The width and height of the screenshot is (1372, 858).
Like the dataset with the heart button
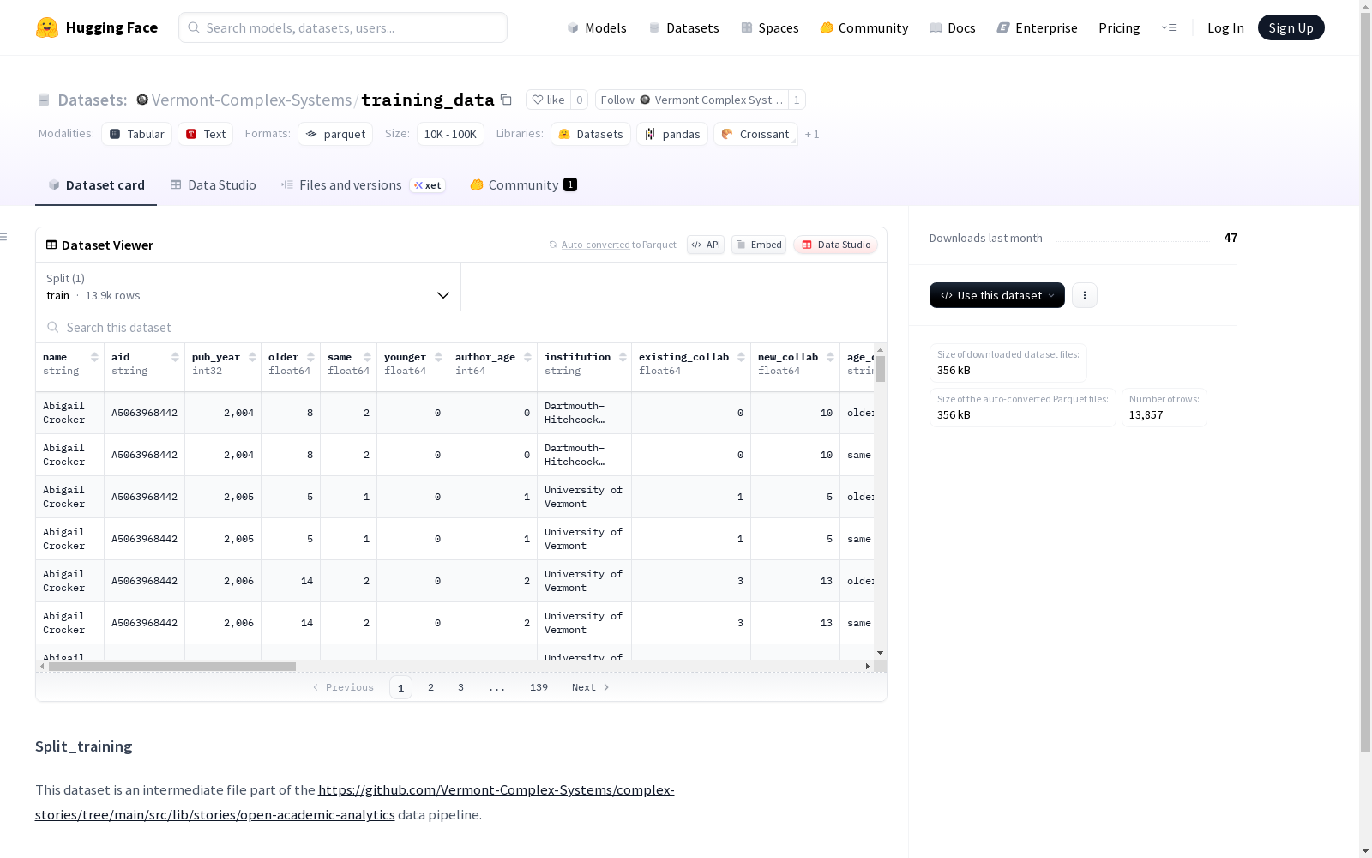[548, 100]
